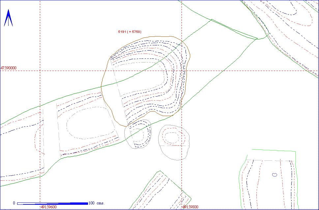
Task: Click the scale label 100 cms.
Action: [x=97, y=203]
